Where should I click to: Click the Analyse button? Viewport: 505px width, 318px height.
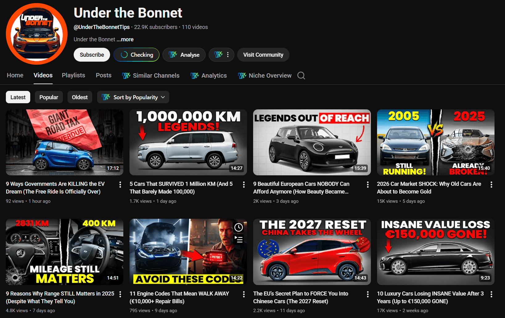(x=184, y=55)
